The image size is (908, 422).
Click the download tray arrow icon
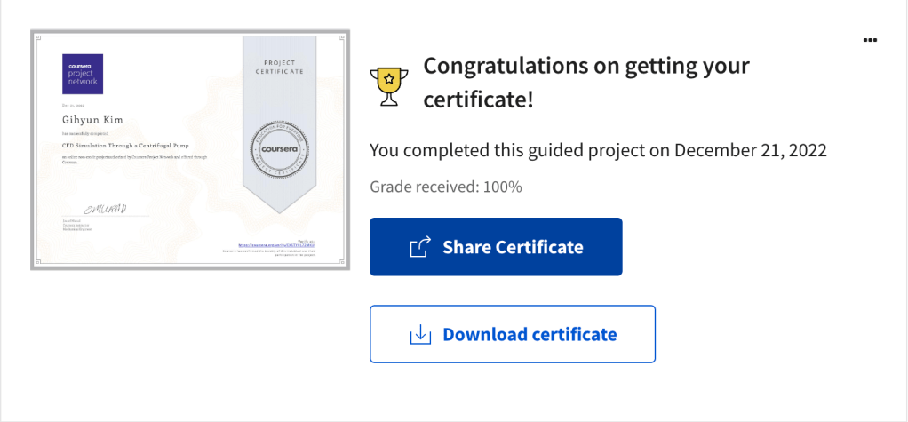pyautogui.click(x=420, y=334)
